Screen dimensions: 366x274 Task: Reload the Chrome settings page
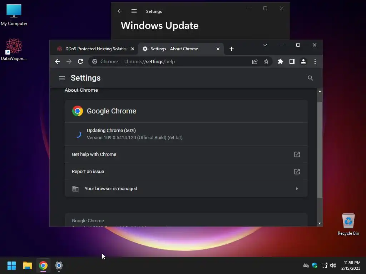click(x=80, y=61)
